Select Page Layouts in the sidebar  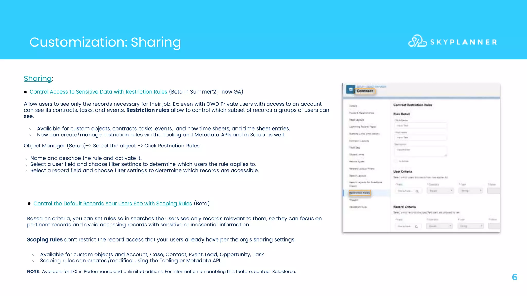tap(357, 120)
